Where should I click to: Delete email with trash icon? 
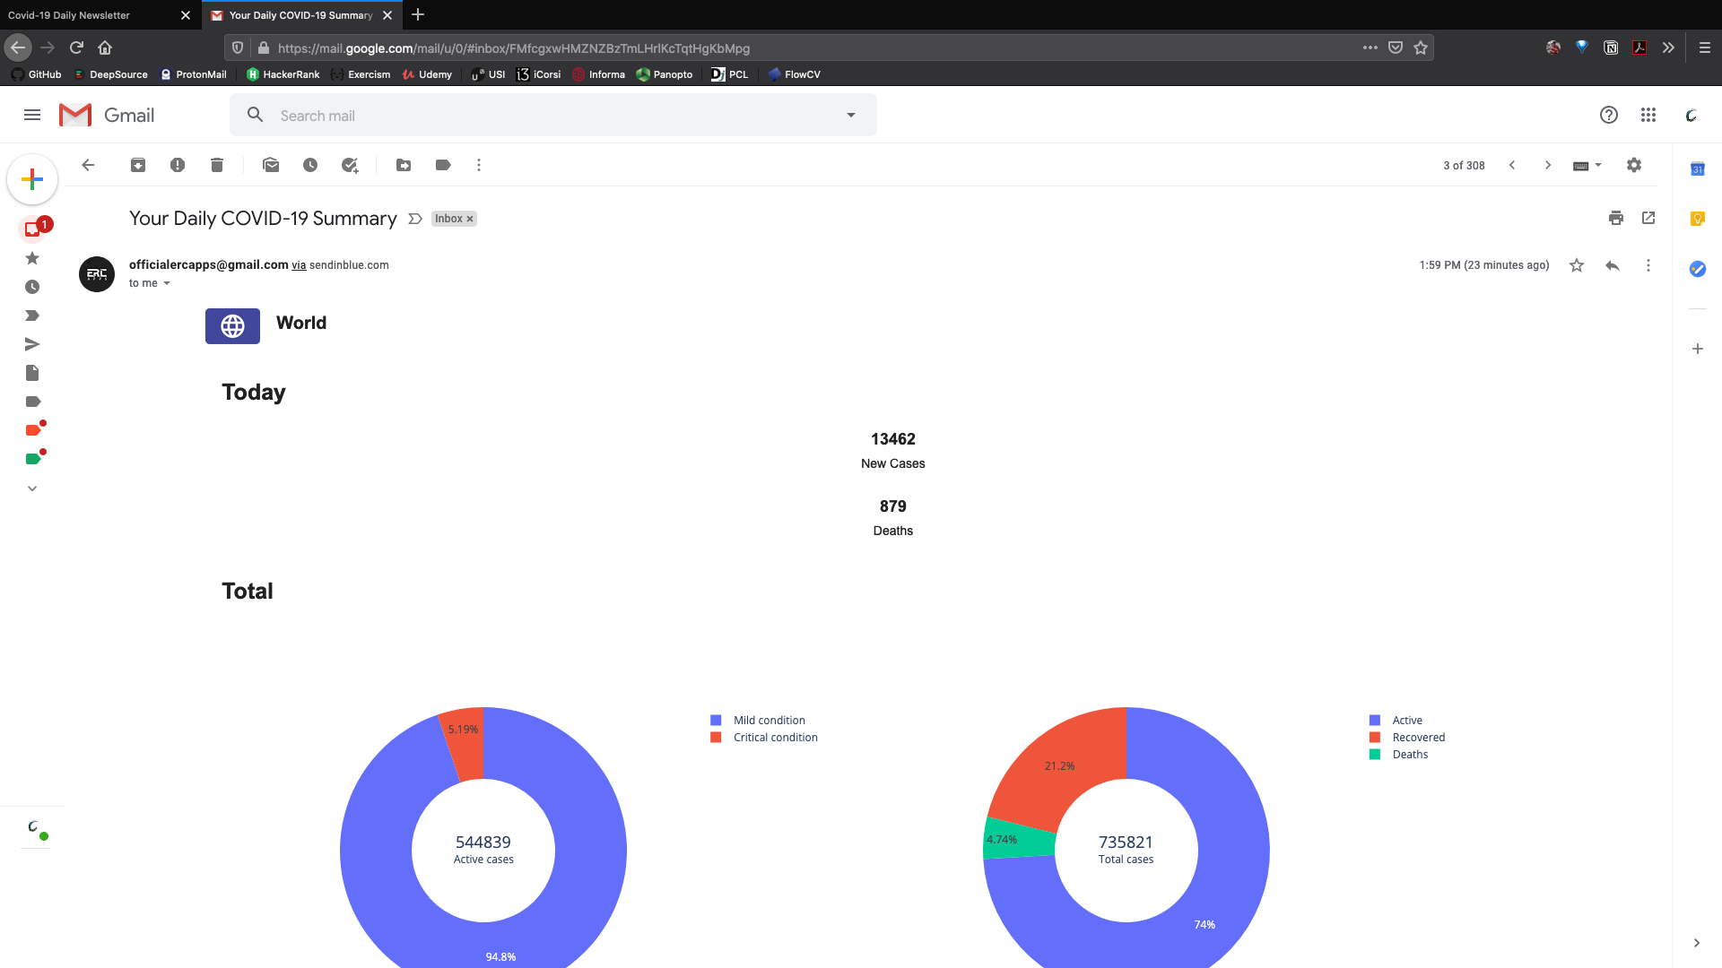point(217,165)
